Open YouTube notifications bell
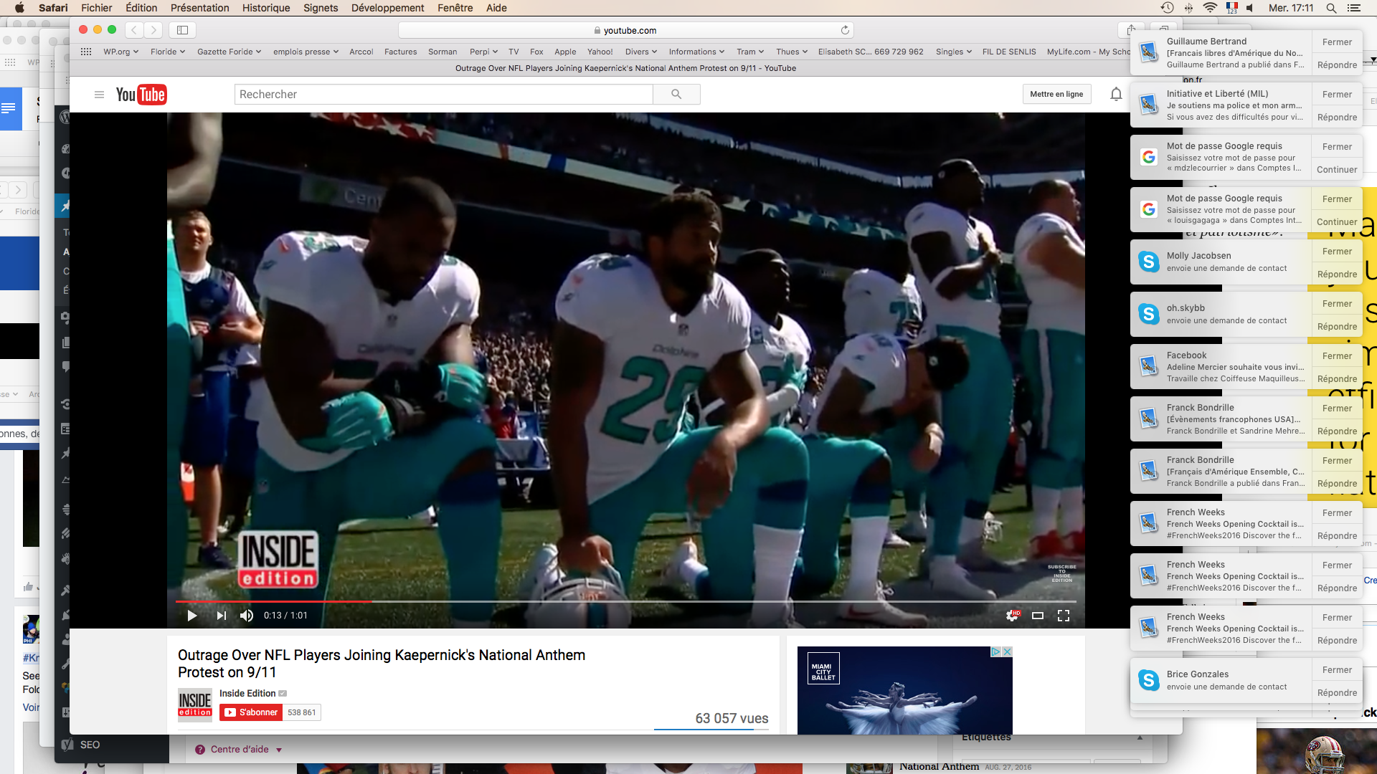Viewport: 1377px width, 774px height. [x=1116, y=94]
